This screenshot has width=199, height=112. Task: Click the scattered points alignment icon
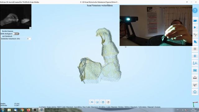tap(195, 35)
